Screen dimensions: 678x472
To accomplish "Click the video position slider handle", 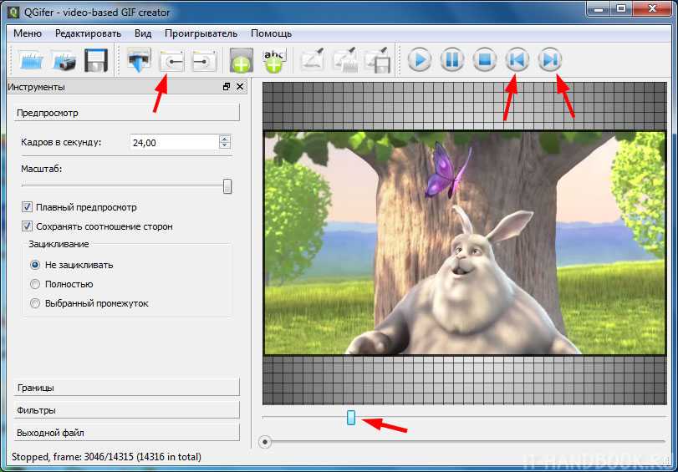I will (351, 418).
